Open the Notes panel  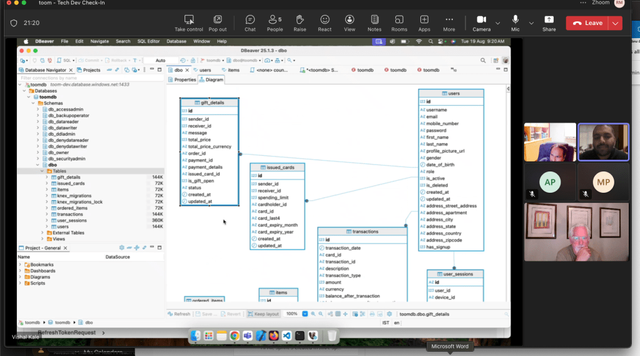374,23
